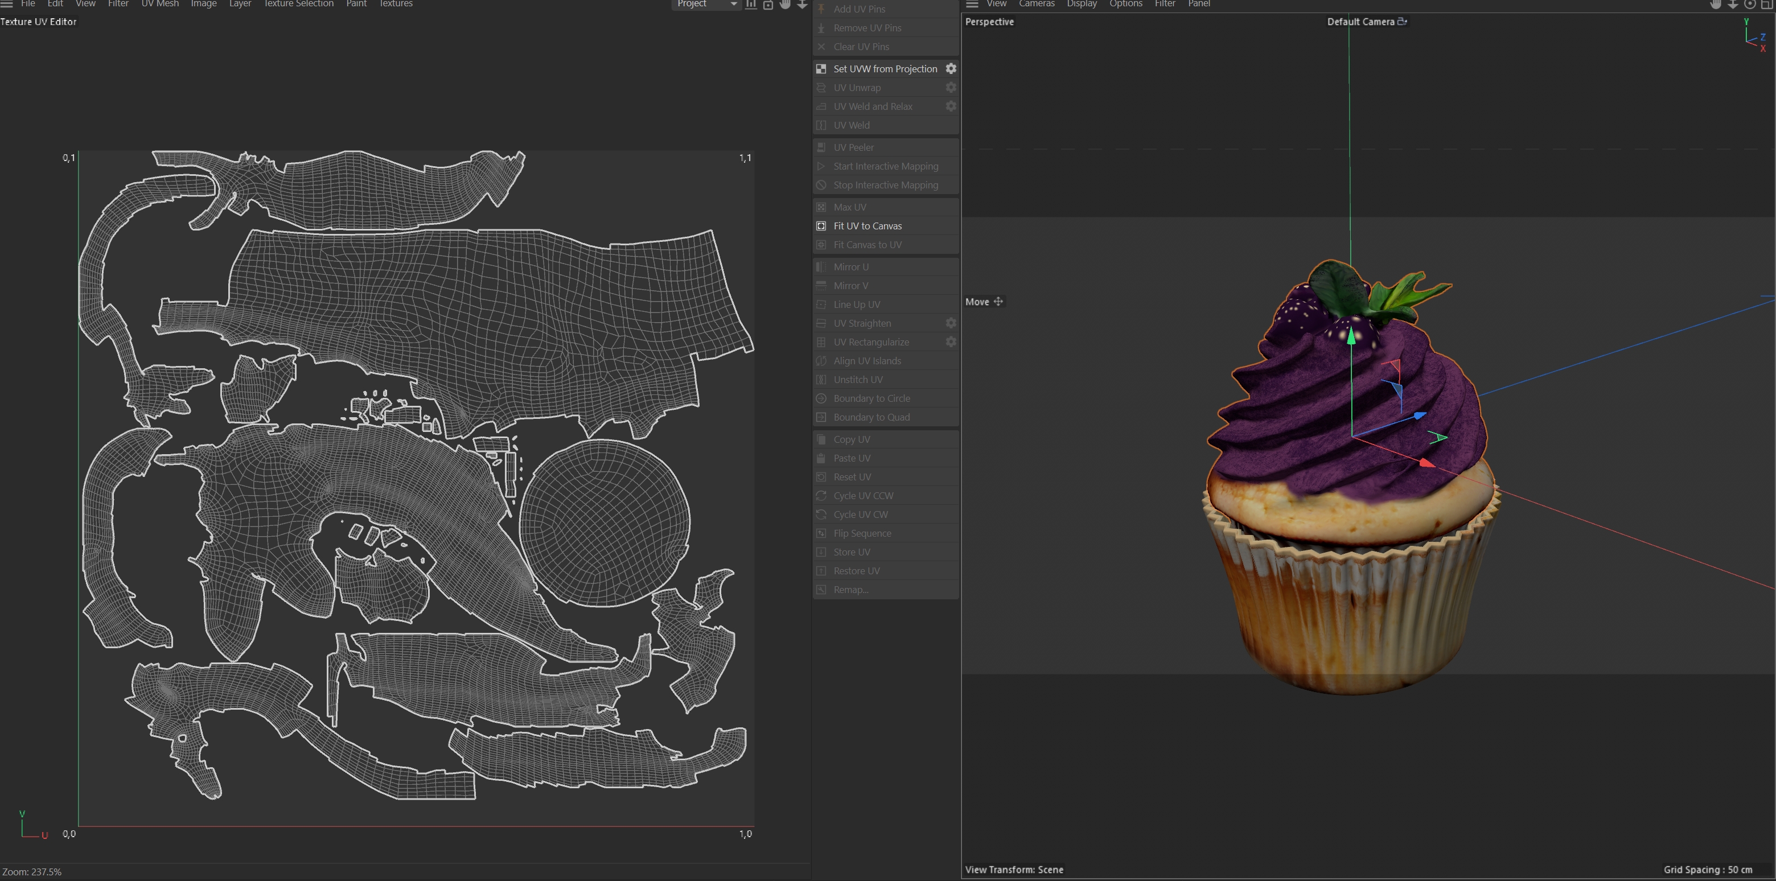Click Set UVW from Projection command
The image size is (1776, 881).
point(885,69)
